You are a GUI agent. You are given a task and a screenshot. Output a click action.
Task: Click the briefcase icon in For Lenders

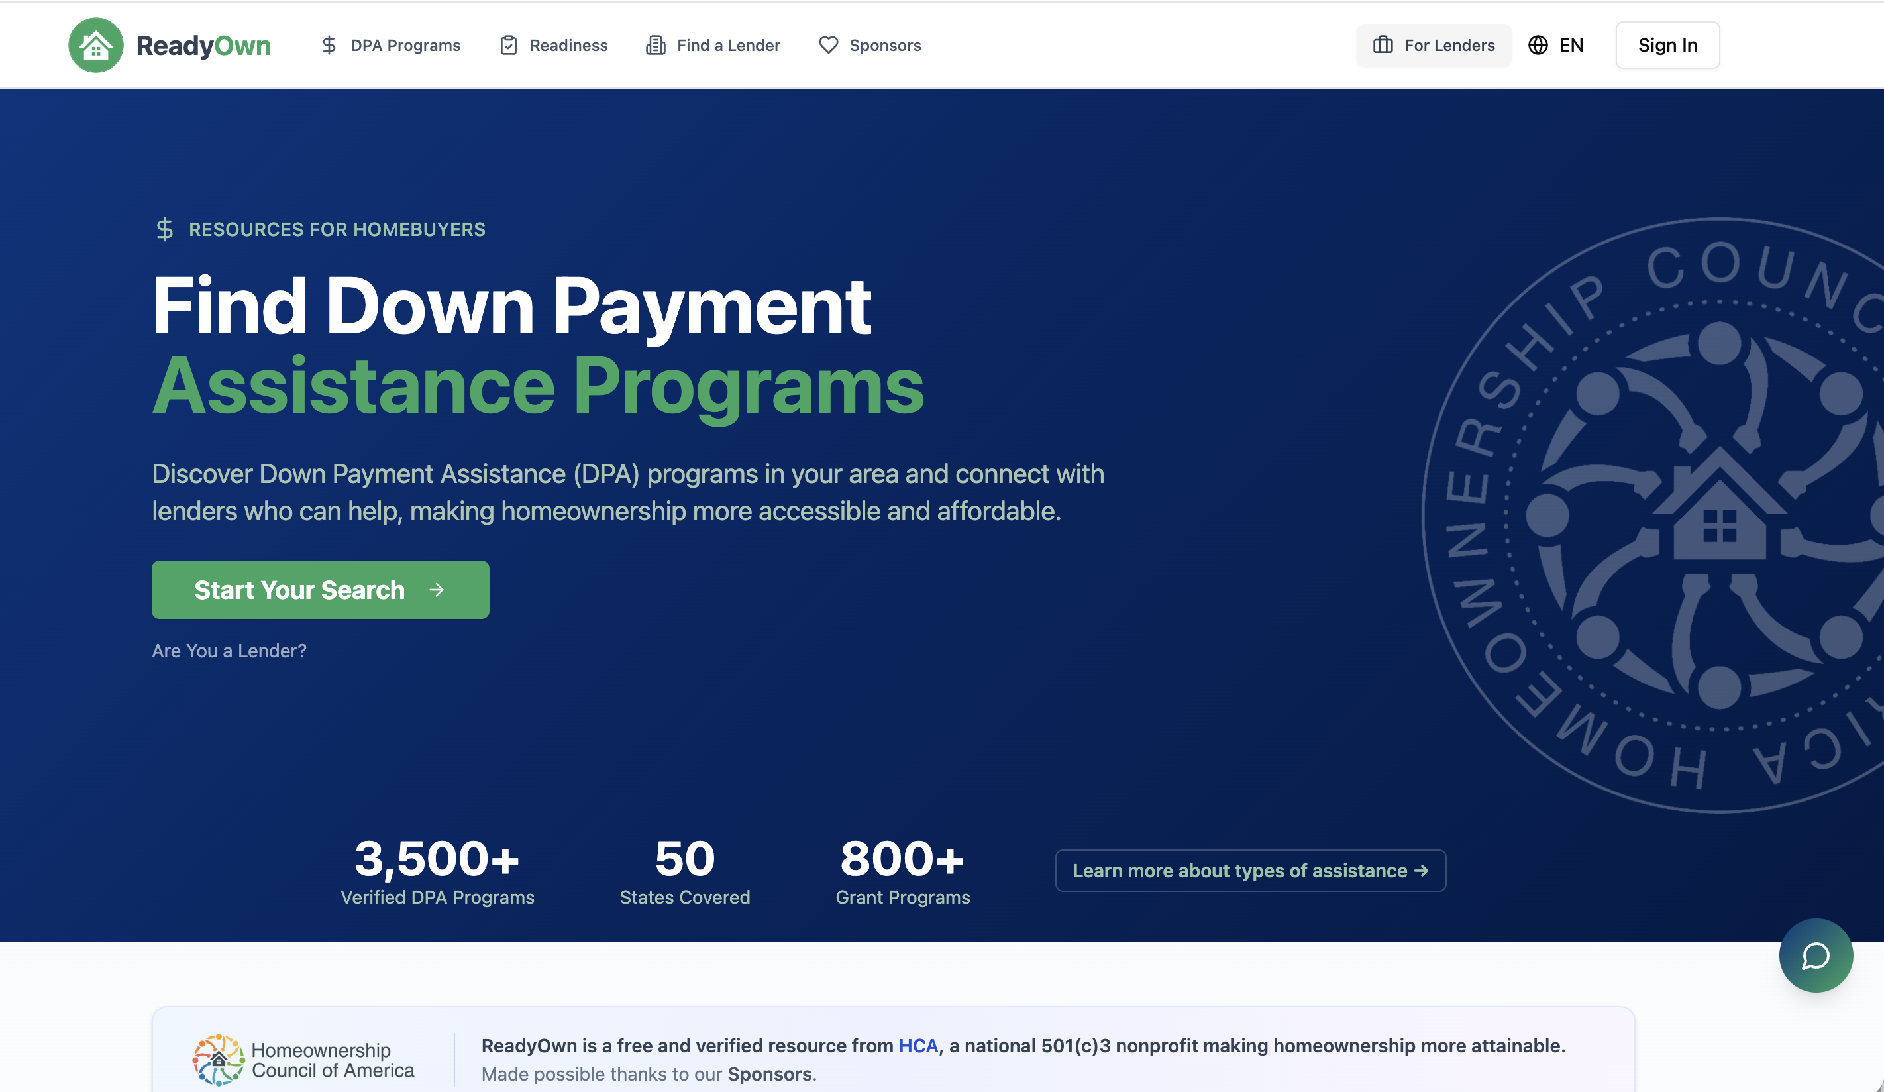[1383, 45]
